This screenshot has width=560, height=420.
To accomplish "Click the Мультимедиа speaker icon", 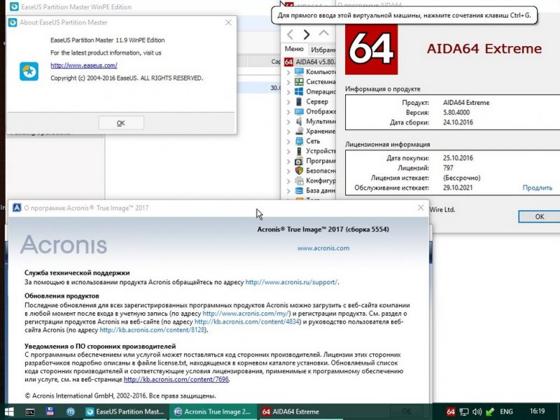I will (299, 121).
